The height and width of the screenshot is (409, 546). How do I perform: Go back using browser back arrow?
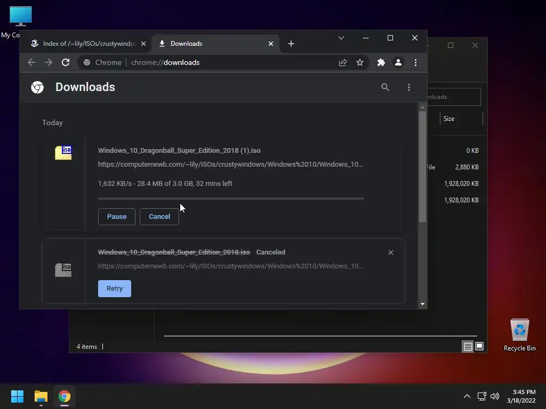[x=31, y=63]
